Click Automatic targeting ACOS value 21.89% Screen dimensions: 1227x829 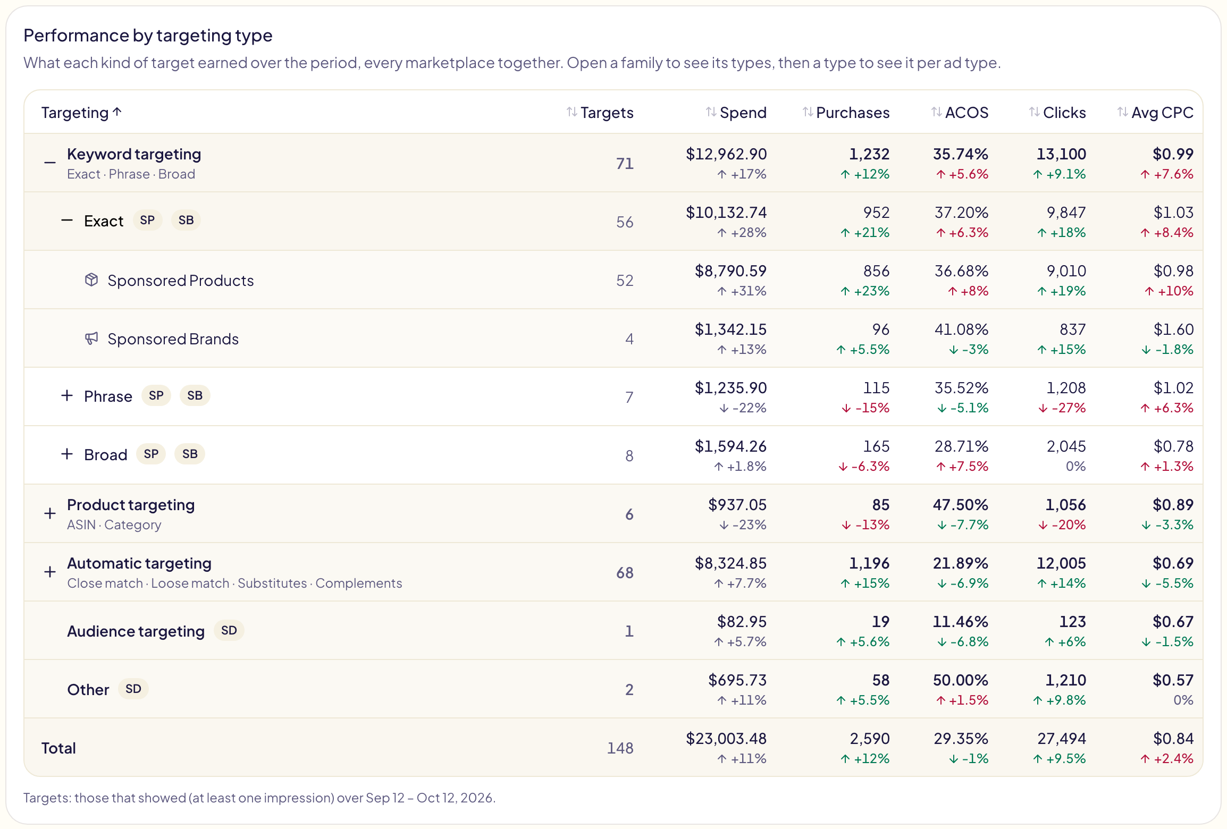961,563
